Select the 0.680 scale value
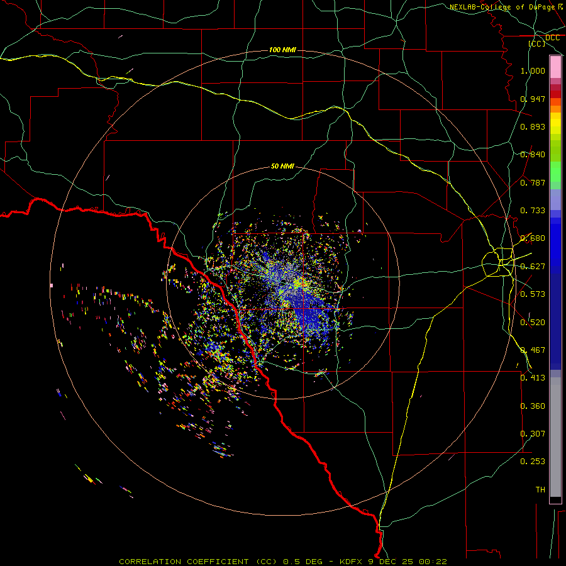 [x=533, y=238]
